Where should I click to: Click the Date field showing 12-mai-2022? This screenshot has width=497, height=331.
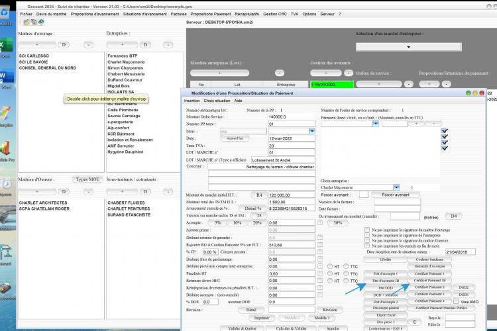[292, 138]
